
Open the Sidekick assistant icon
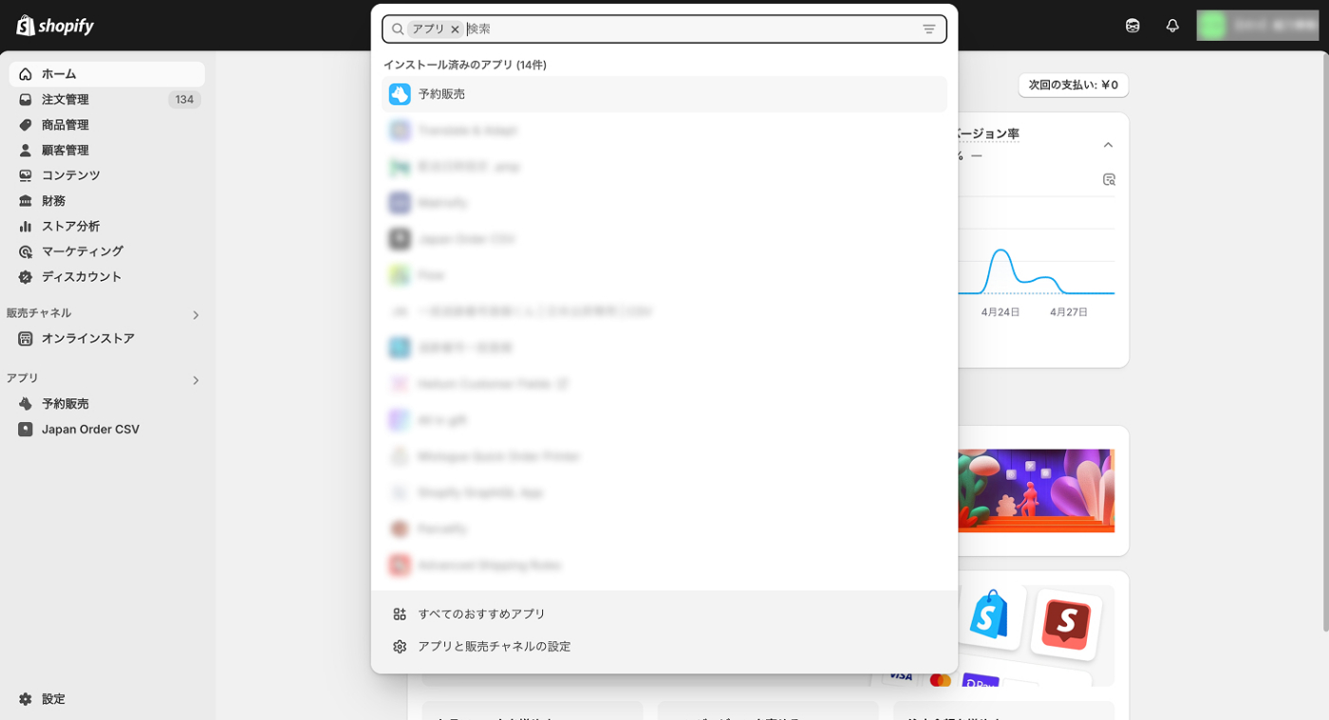tap(1132, 26)
